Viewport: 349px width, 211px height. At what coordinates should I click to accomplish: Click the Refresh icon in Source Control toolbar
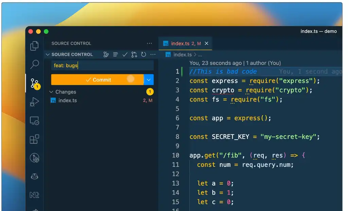(x=143, y=54)
